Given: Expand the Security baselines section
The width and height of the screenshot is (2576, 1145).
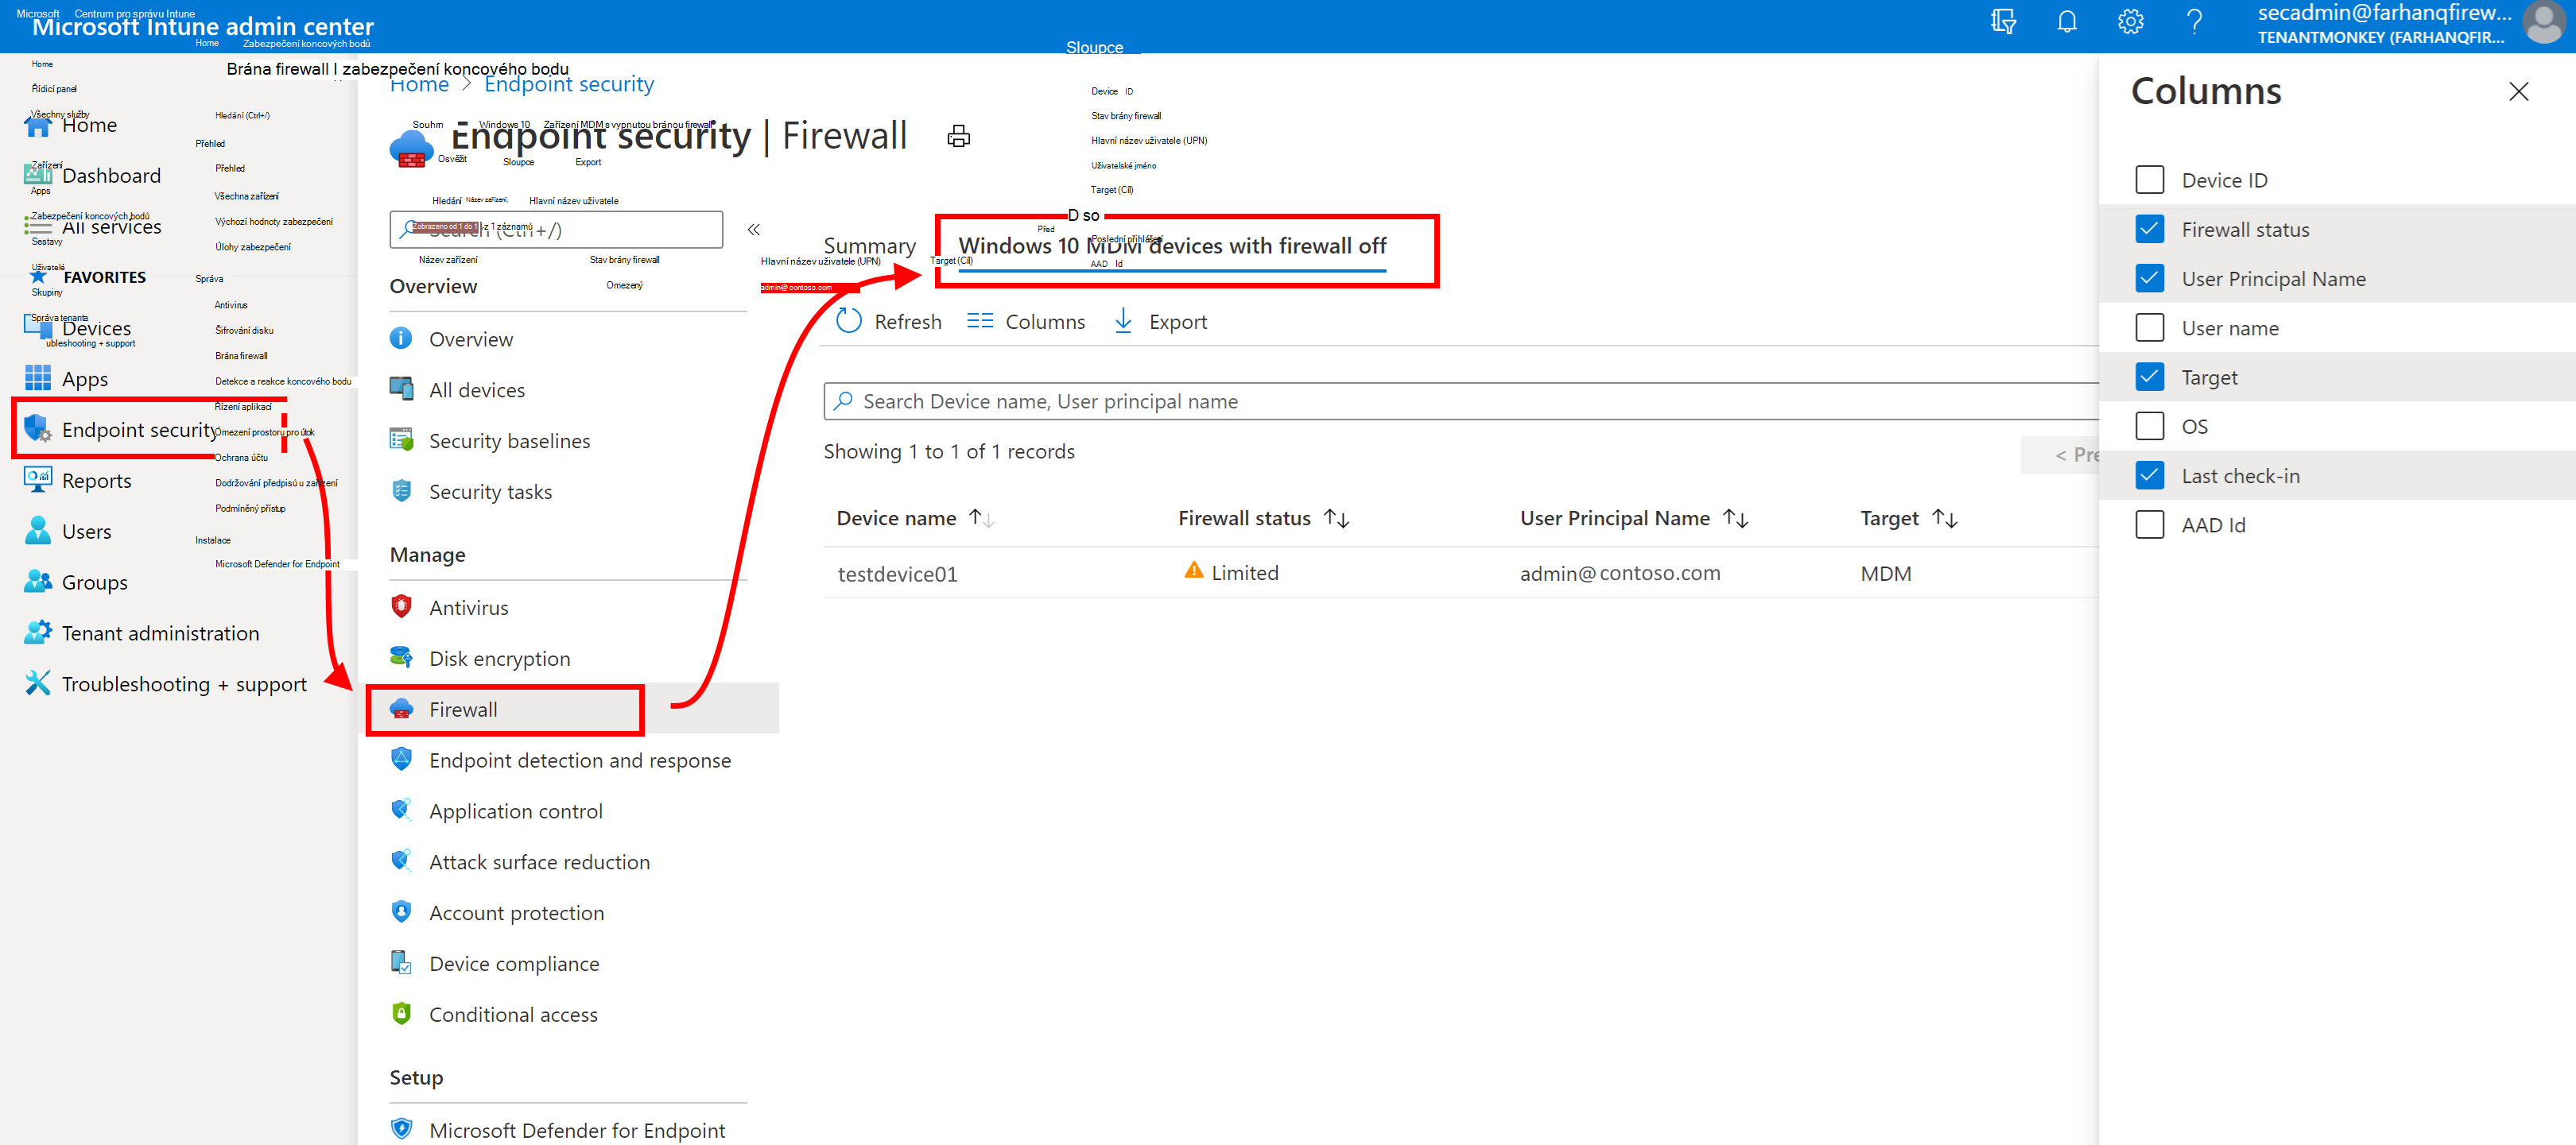Looking at the screenshot, I should (507, 440).
